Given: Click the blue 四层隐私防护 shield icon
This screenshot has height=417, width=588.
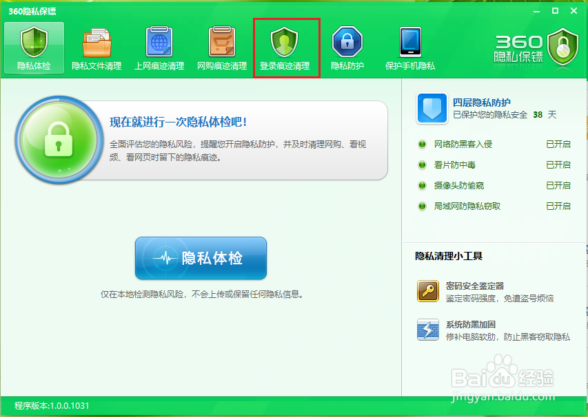Looking at the screenshot, I should (432, 108).
